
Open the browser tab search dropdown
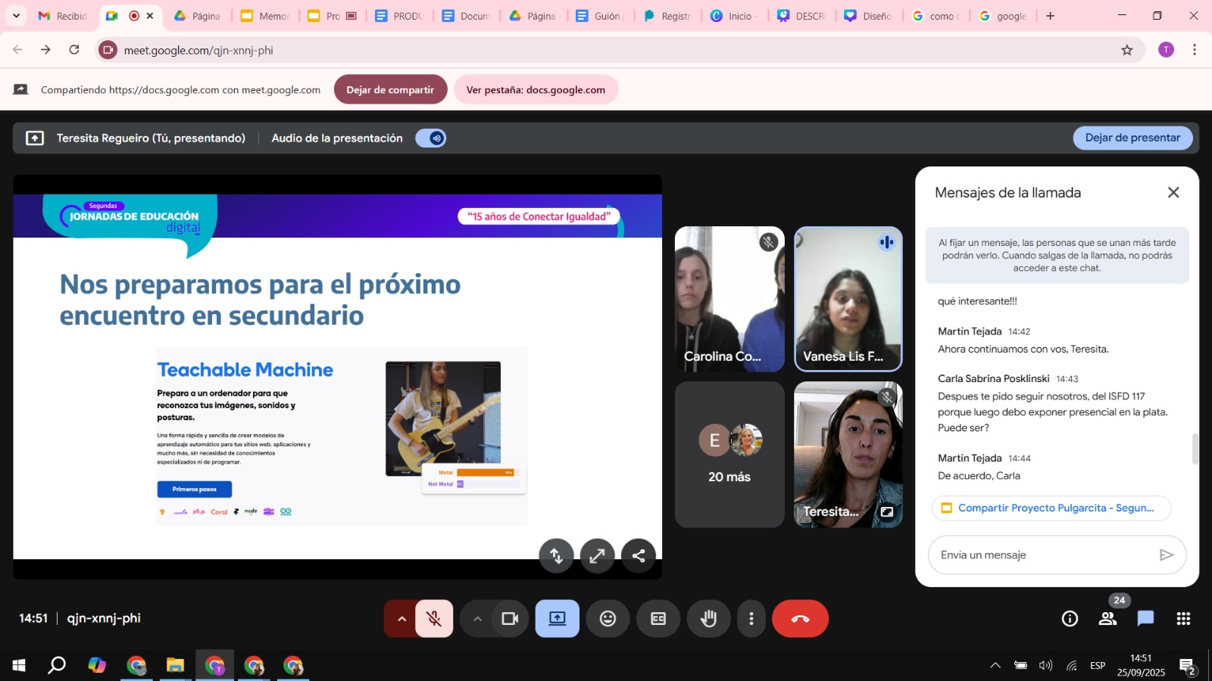(x=16, y=16)
